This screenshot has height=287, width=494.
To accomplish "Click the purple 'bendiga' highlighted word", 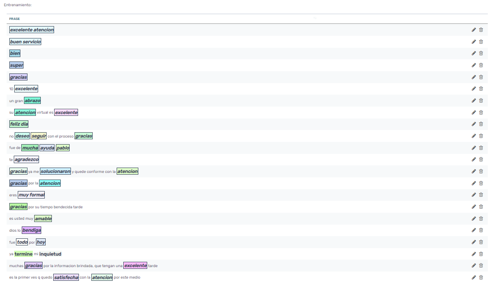I will (31, 230).
